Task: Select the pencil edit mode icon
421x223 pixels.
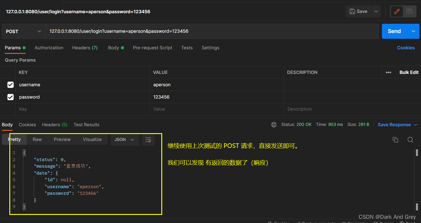Action: point(397,11)
